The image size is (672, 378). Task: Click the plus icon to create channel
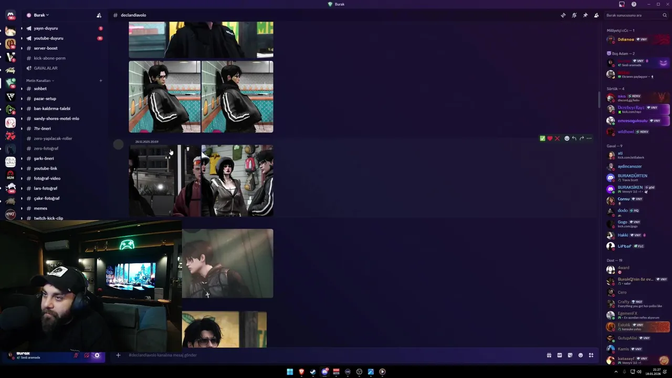(x=100, y=80)
